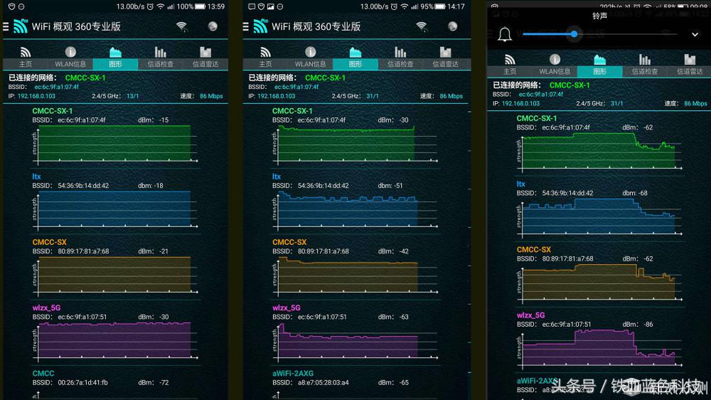The width and height of the screenshot is (711, 400).
Task: Tap WiFi Overview 360 logo in 13:59 screen
Action: 21,26
